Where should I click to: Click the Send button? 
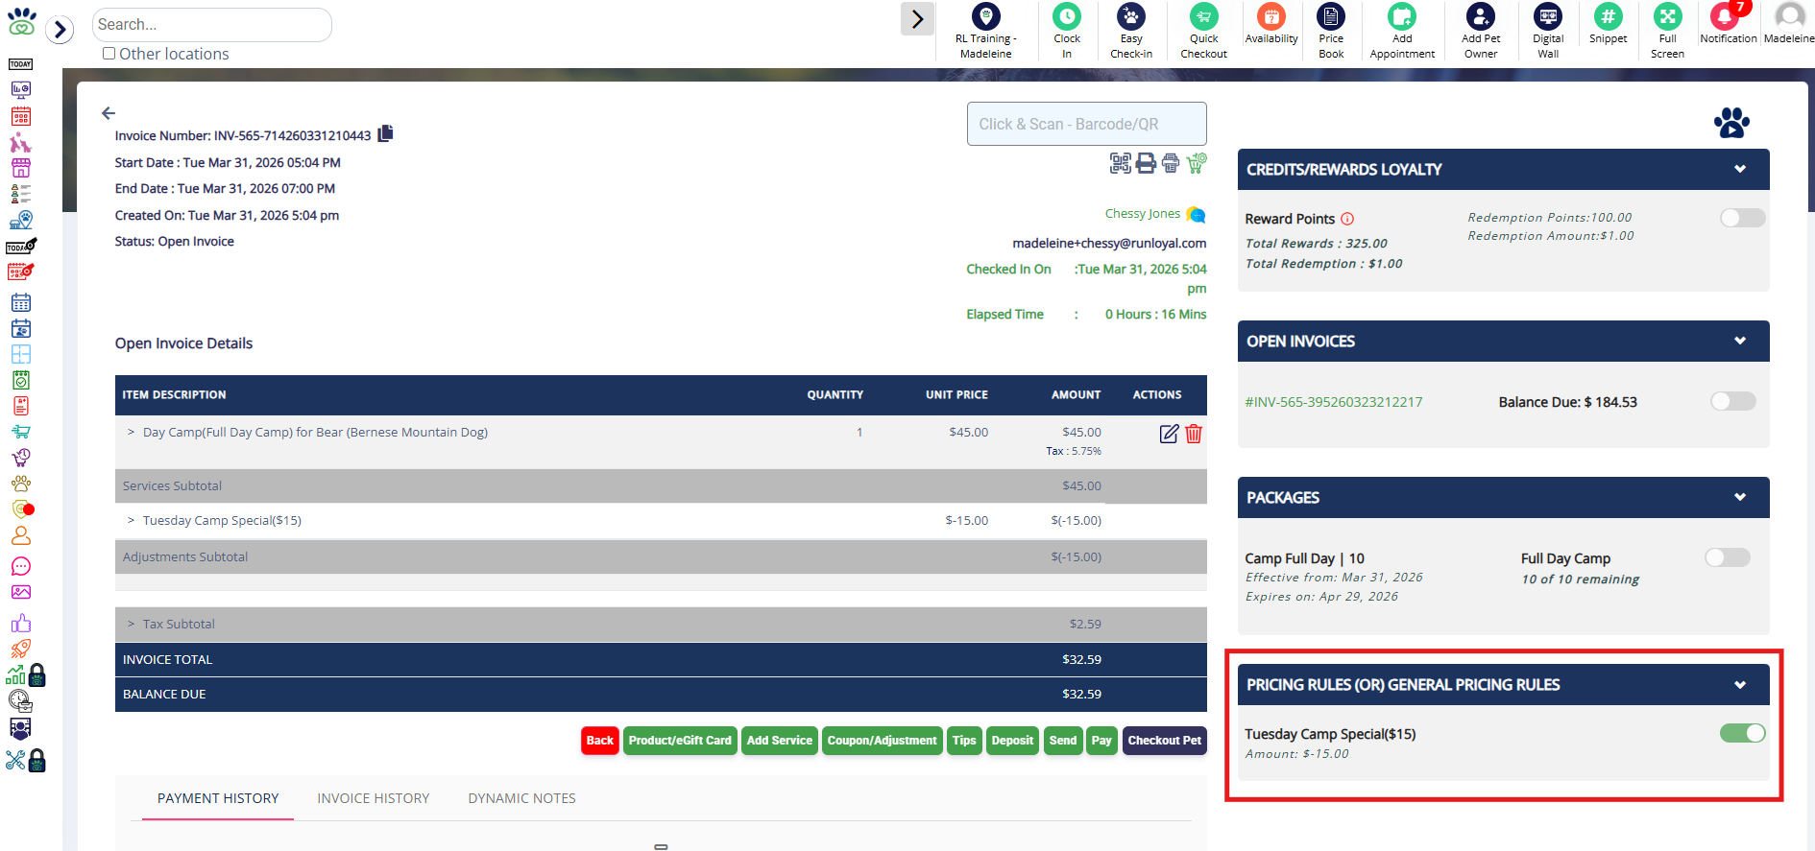1063,741
